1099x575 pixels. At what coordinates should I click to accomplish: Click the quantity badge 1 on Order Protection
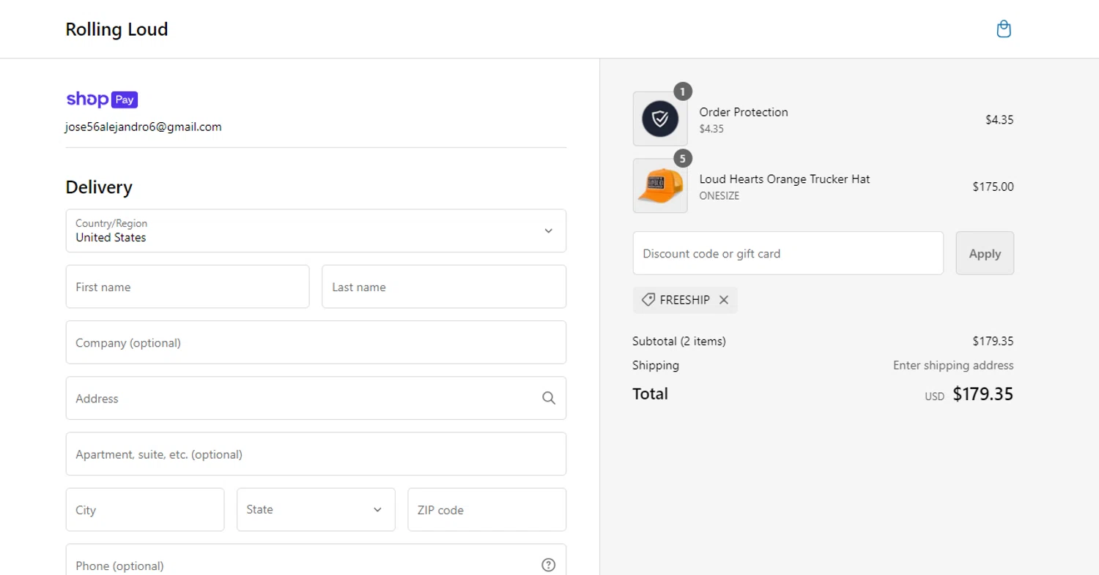tap(683, 91)
